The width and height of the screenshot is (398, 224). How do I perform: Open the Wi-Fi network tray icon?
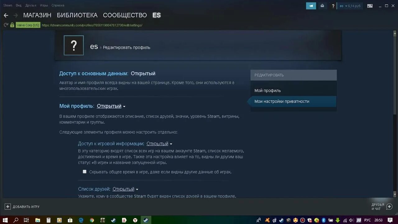pos(345,220)
